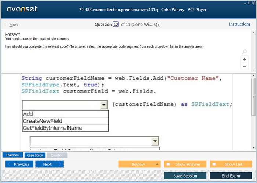The height and width of the screenshot is (183, 257).
Task: Click Save Session button
Action: (x=185, y=176)
